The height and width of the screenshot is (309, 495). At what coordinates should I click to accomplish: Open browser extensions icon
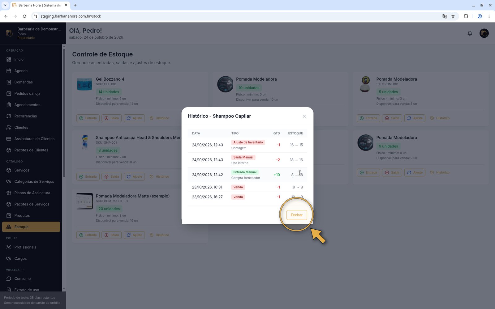point(466,16)
